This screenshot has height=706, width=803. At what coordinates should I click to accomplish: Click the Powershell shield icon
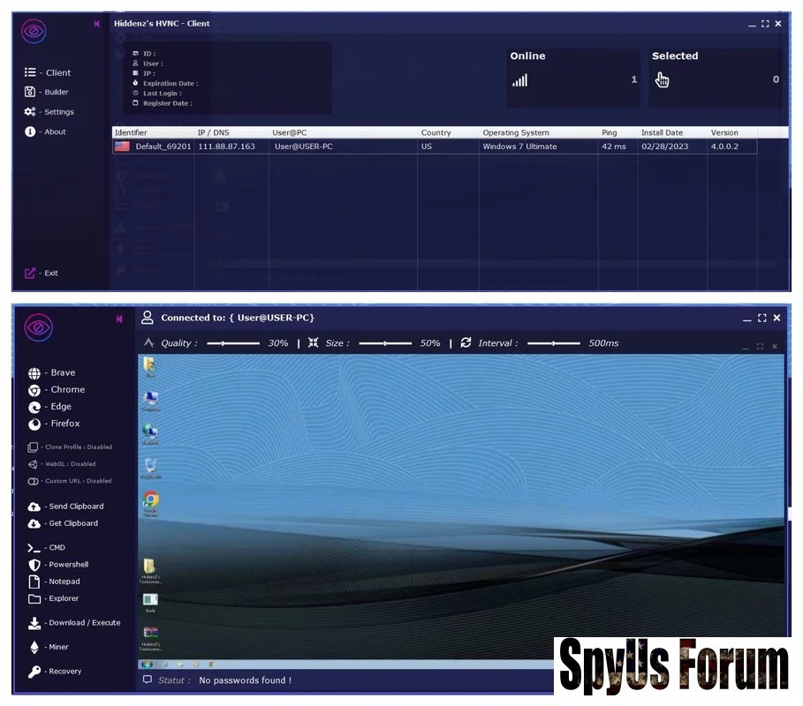tap(34, 565)
